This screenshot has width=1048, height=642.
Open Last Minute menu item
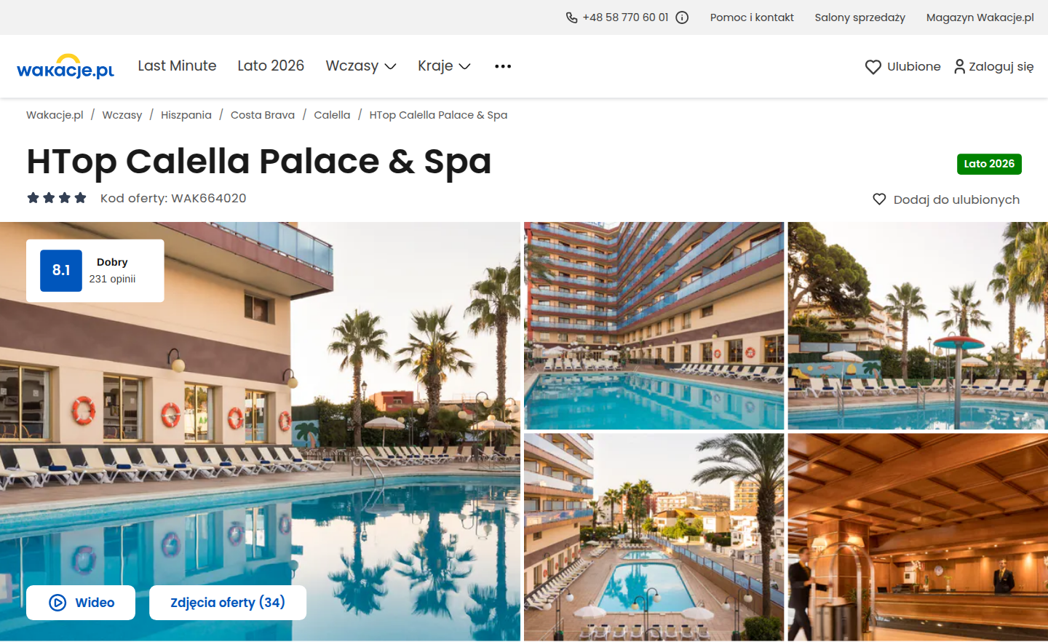coord(177,66)
